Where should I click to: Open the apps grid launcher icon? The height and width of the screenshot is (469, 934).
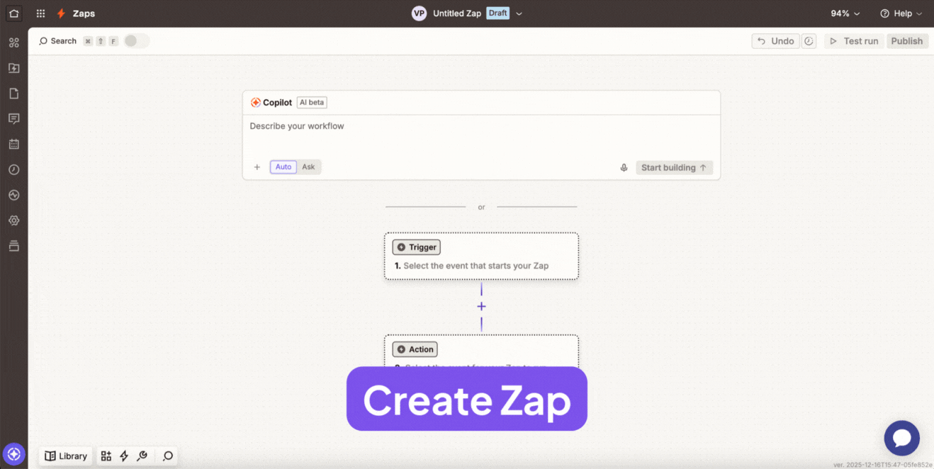tap(40, 13)
